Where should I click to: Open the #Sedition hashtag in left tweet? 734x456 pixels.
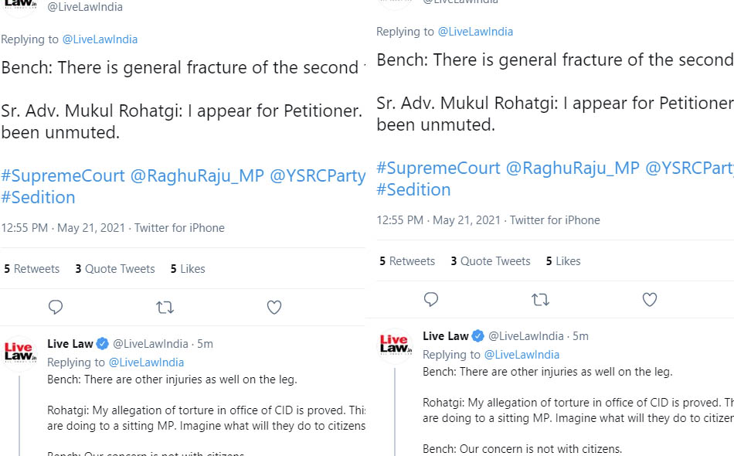pyautogui.click(x=38, y=198)
